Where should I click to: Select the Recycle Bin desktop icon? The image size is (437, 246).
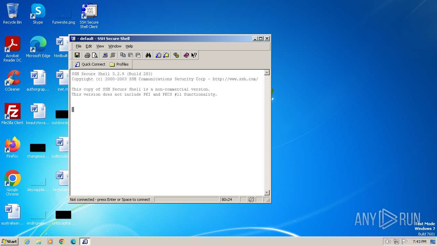coord(12,14)
